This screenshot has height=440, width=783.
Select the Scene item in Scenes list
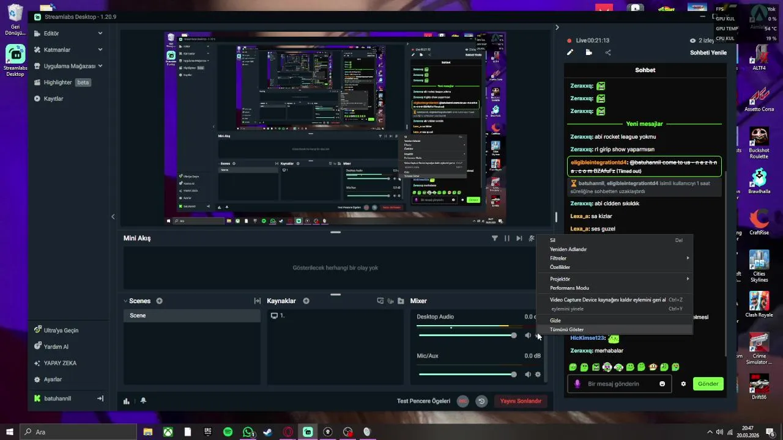192,315
